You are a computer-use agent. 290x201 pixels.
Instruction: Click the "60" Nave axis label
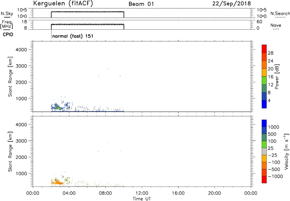(259, 22)
